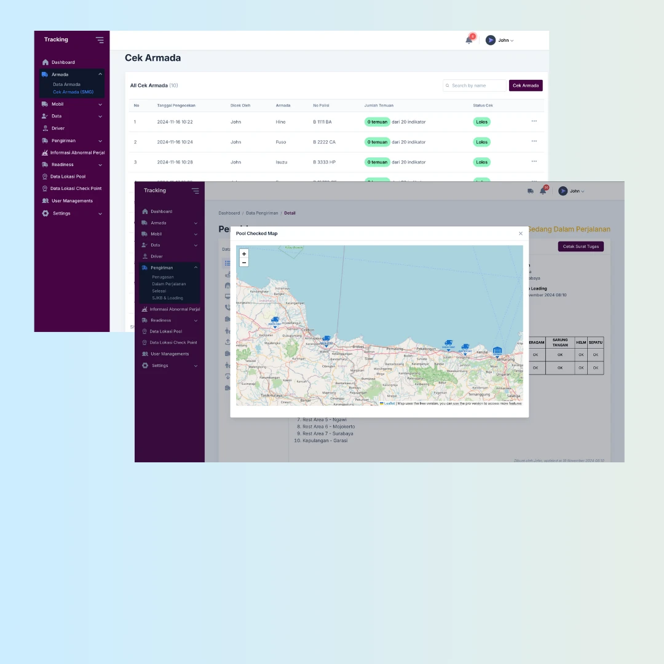The width and height of the screenshot is (664, 664).
Task: Click the truck icon left of the header bell
Action: pyautogui.click(x=530, y=191)
